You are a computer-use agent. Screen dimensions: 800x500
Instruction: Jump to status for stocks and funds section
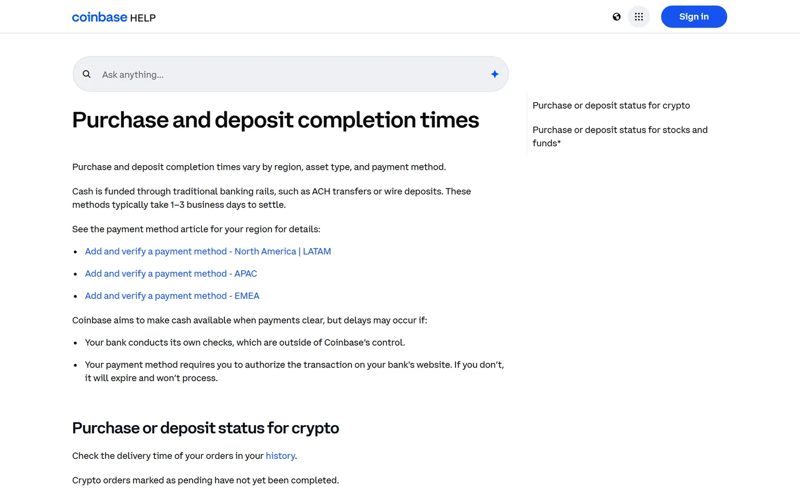pos(620,137)
